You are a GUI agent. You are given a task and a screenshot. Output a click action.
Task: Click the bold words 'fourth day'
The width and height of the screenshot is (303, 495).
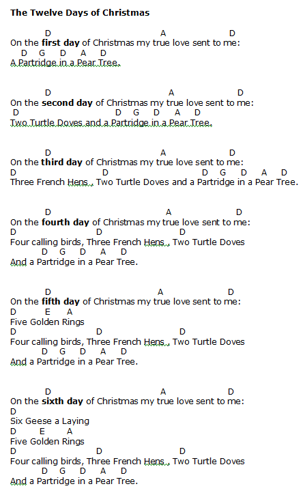click(x=66, y=223)
